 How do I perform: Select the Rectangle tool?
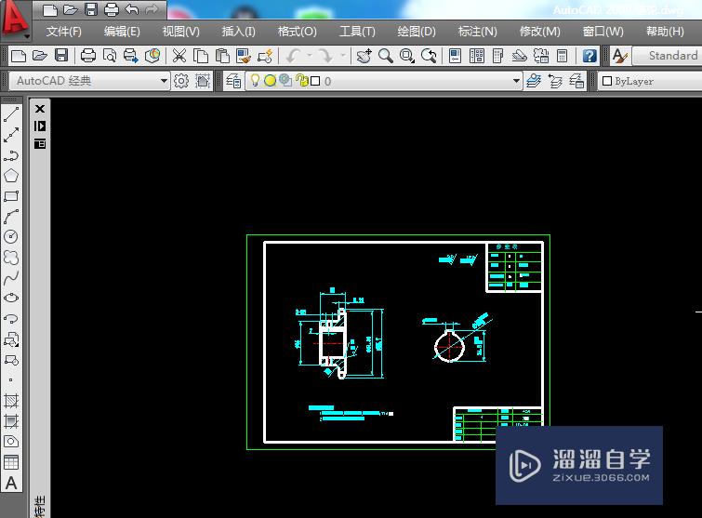coord(11,196)
